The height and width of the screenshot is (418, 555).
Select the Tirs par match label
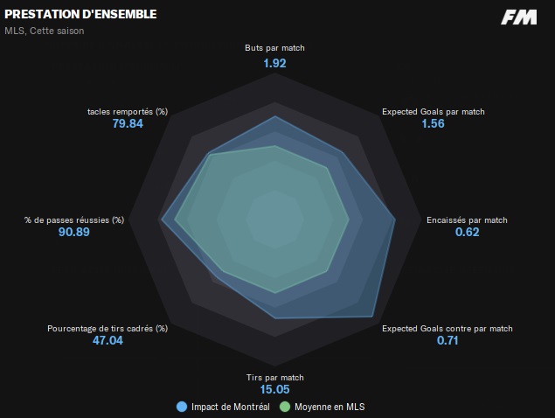[x=274, y=377]
